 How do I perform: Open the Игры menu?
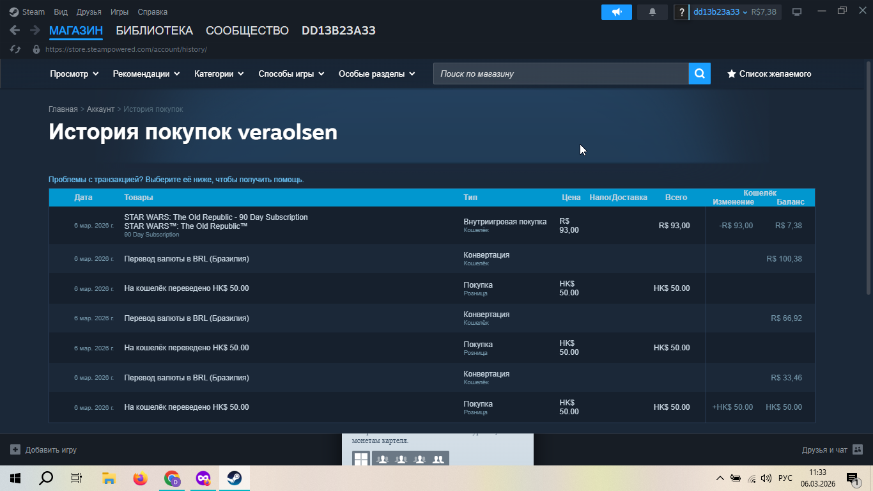coord(119,12)
